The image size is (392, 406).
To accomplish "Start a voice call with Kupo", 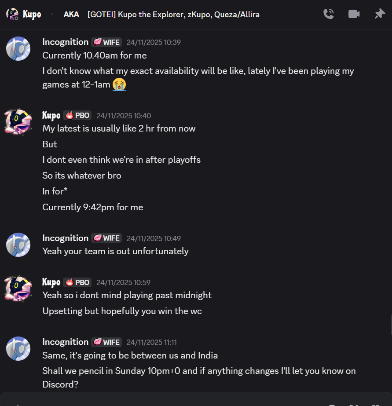I will pyautogui.click(x=328, y=14).
